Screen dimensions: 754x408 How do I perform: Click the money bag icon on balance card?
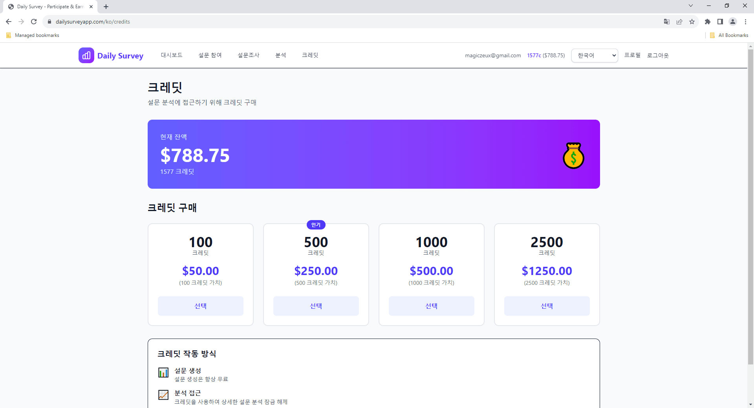tap(574, 156)
